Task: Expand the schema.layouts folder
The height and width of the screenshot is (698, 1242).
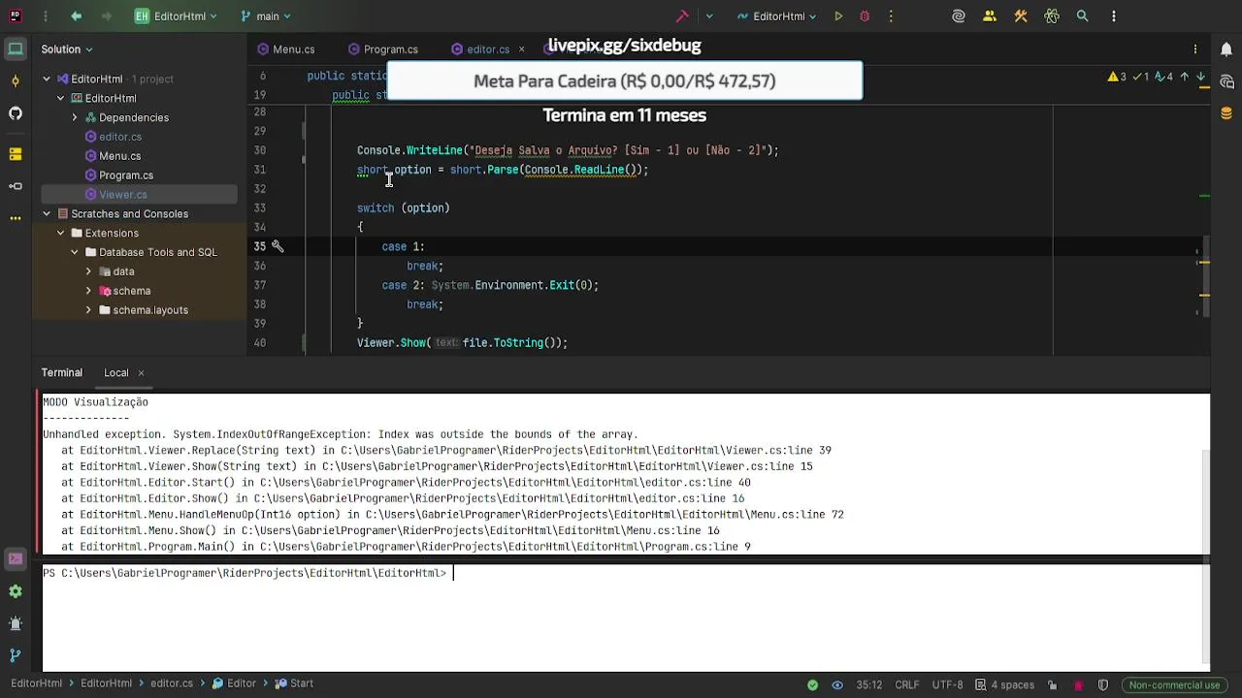Action: (x=88, y=310)
